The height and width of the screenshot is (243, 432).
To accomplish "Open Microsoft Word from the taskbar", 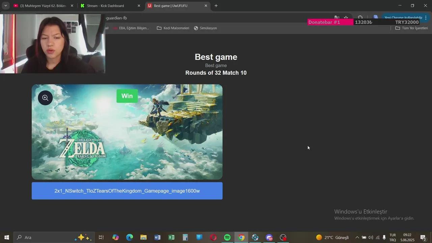I will coord(157,238).
